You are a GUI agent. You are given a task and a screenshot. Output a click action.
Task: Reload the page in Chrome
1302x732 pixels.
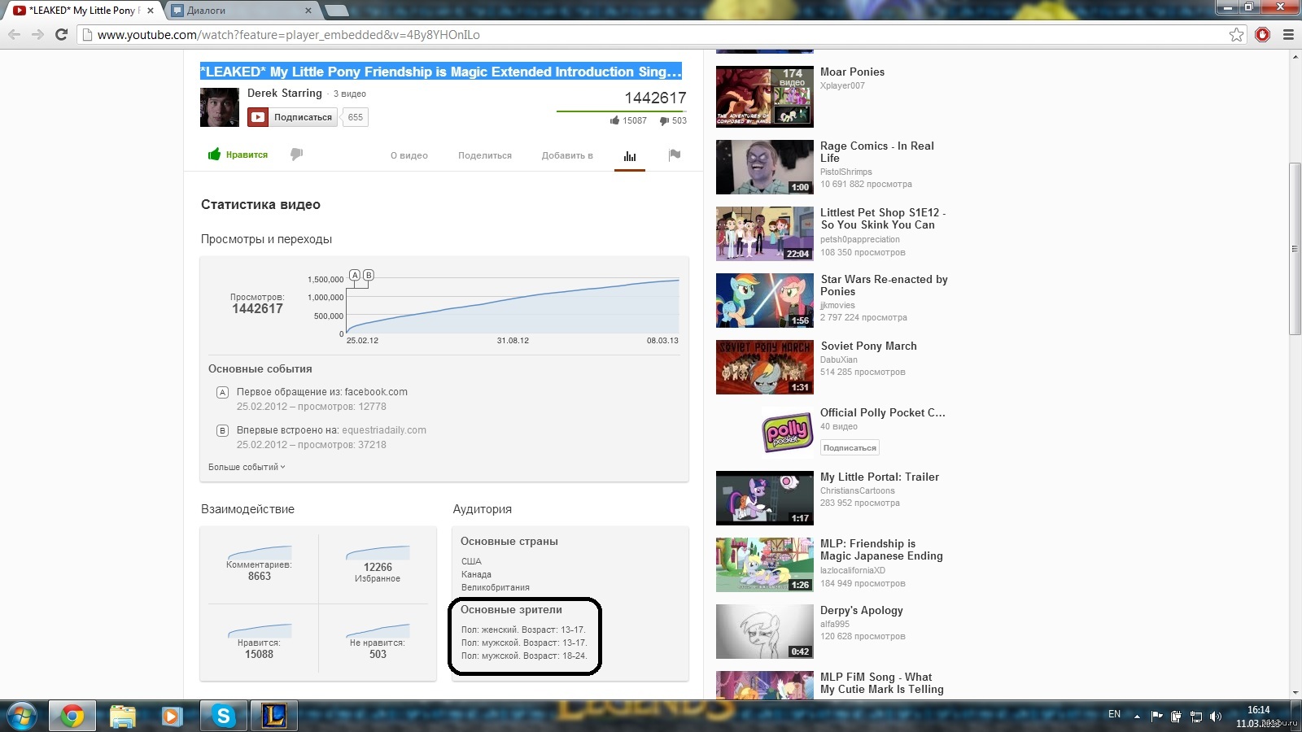point(61,35)
